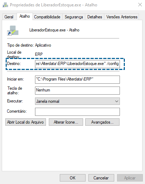
Task: Click the Alterar Ícone button
Action: [x=66, y=122]
